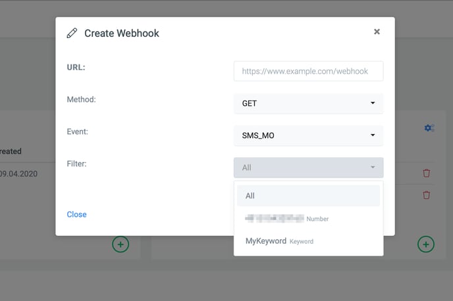Click the right green plus add button
Viewport: 453px width, 301px height.
pyautogui.click(x=426, y=244)
